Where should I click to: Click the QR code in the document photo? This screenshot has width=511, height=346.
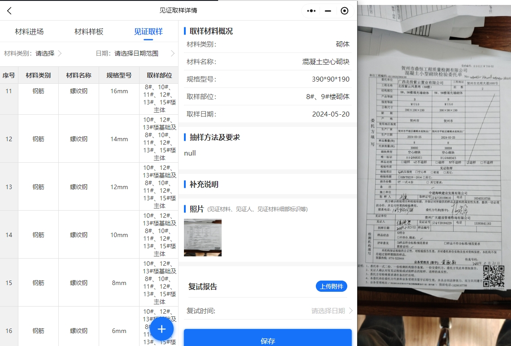click(x=494, y=277)
